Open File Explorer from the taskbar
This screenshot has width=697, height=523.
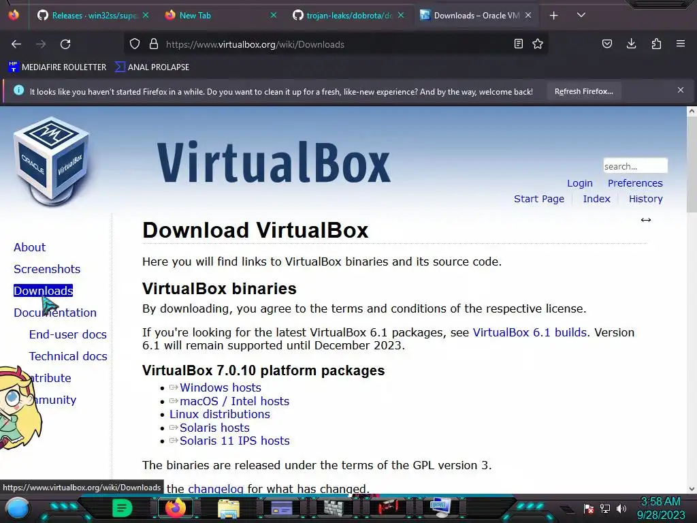[229, 508]
